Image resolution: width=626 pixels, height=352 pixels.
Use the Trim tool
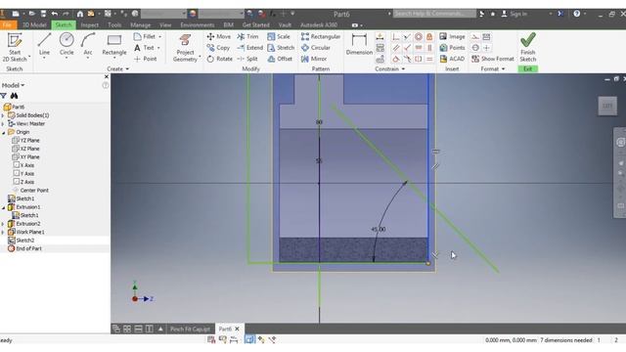[247, 37]
